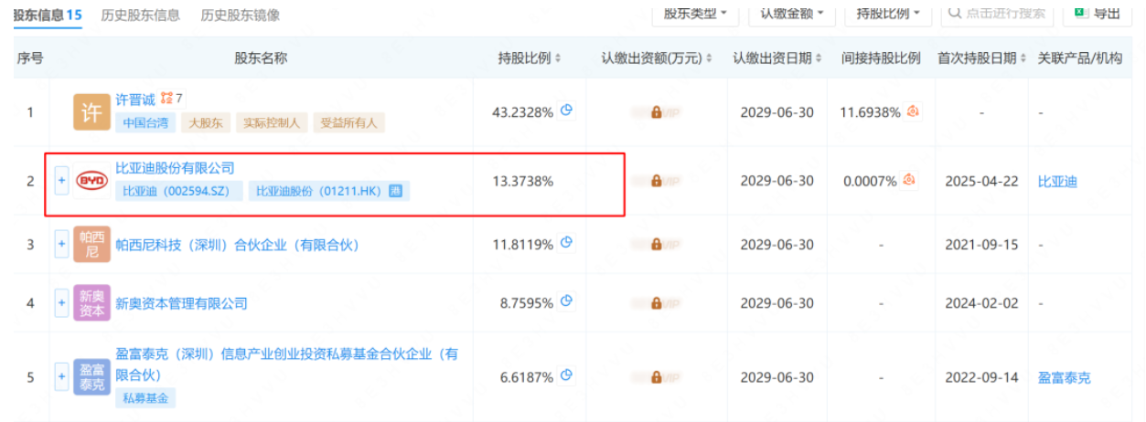Screen dimensions: 1146x422
Task: Open the 股东类型 dropdown
Action: 695,13
